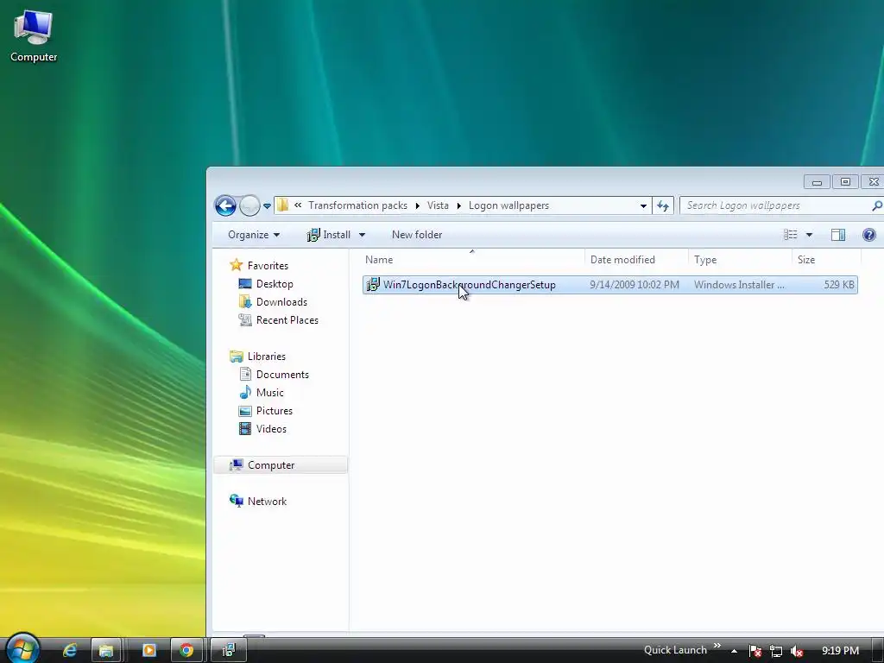Show hidden tray icons arrow
Screen dimensions: 884x663
point(735,651)
